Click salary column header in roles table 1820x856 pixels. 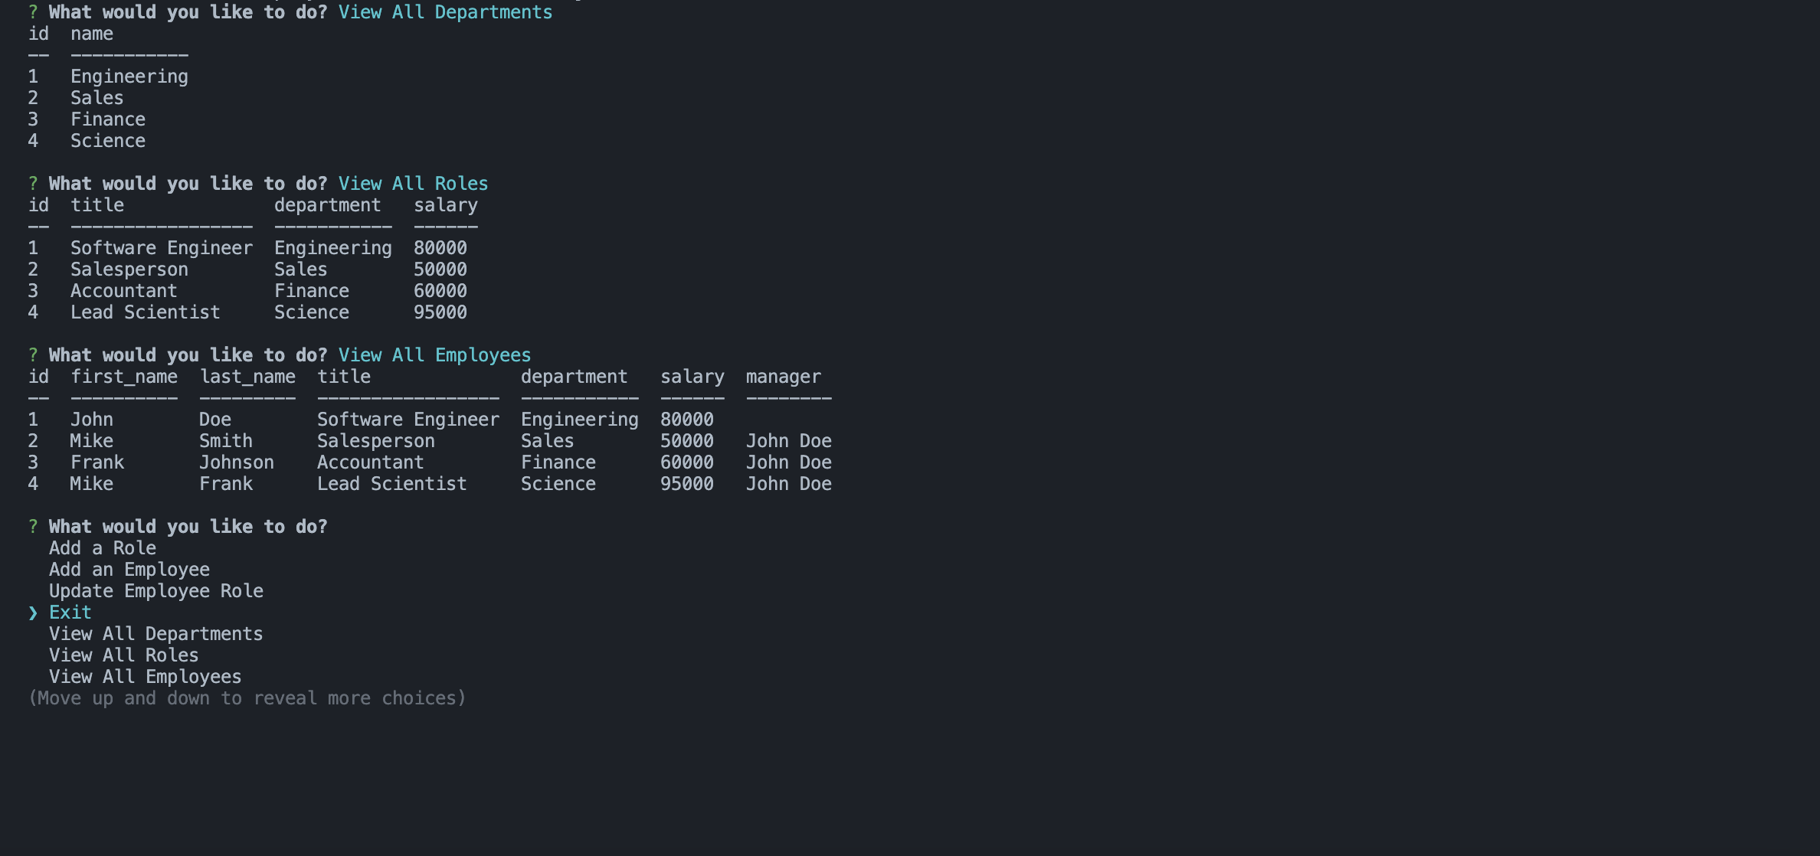[445, 205]
